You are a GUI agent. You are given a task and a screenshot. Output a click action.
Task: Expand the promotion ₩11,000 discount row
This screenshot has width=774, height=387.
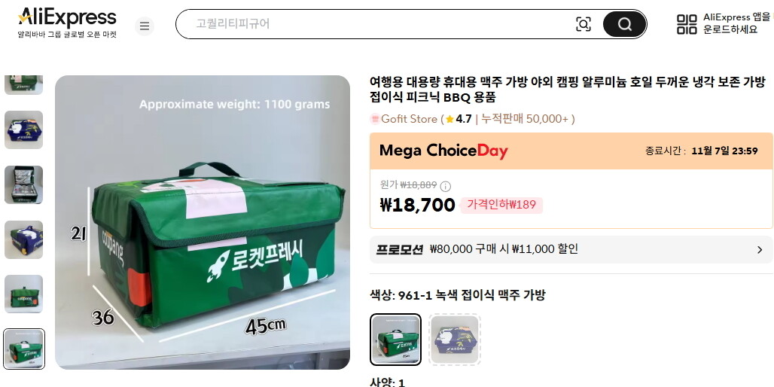tap(571, 249)
